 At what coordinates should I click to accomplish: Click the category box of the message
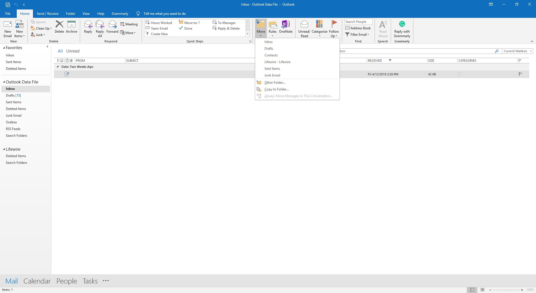tap(459, 74)
